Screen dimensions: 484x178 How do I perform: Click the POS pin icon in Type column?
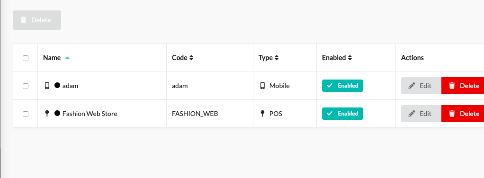(262, 114)
